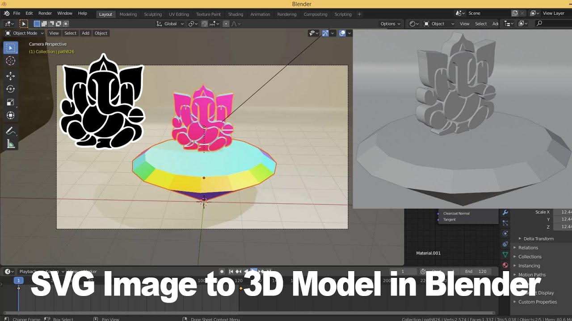Toggle viewport gizmos display

click(x=326, y=33)
